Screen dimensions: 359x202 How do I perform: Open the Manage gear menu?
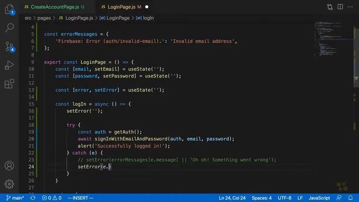click(9, 184)
